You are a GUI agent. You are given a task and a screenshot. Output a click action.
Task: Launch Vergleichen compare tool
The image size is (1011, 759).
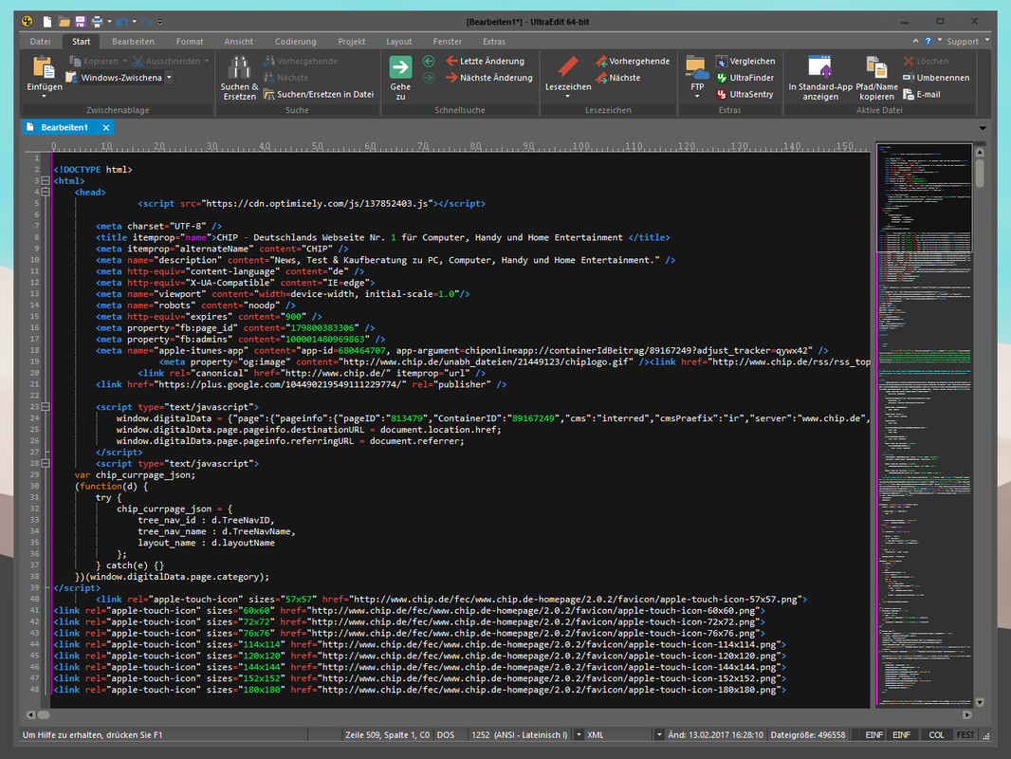tap(745, 62)
